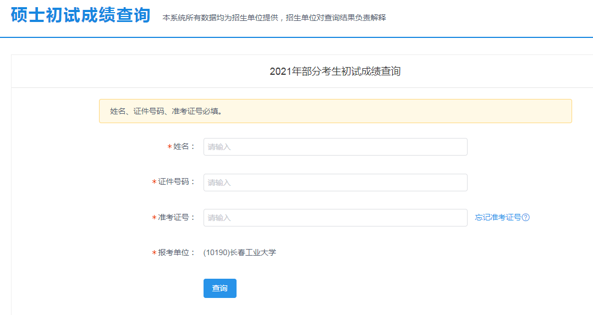Click the blue divider line under header

(x=296, y=37)
